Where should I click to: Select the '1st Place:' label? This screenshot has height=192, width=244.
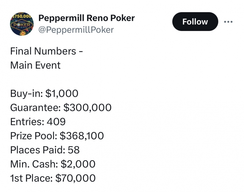pyautogui.click(x=32, y=178)
